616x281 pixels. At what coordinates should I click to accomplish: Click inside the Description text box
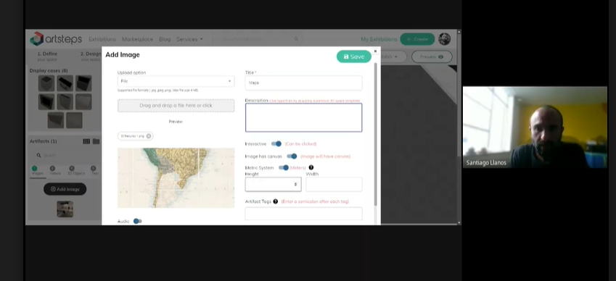click(x=304, y=117)
